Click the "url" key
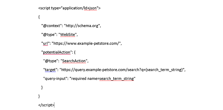 (46, 43)
